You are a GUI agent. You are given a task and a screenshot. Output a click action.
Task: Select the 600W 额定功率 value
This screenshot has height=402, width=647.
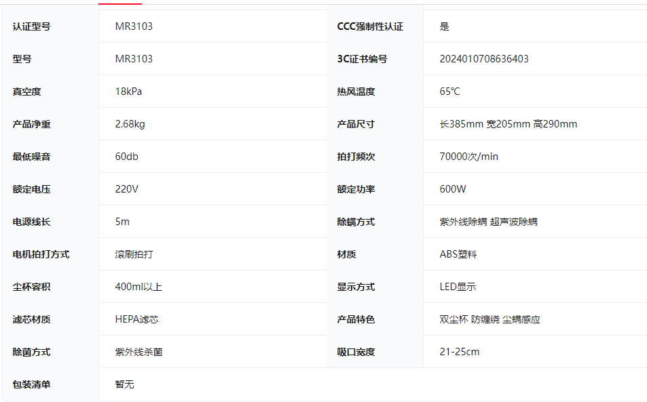tap(453, 189)
